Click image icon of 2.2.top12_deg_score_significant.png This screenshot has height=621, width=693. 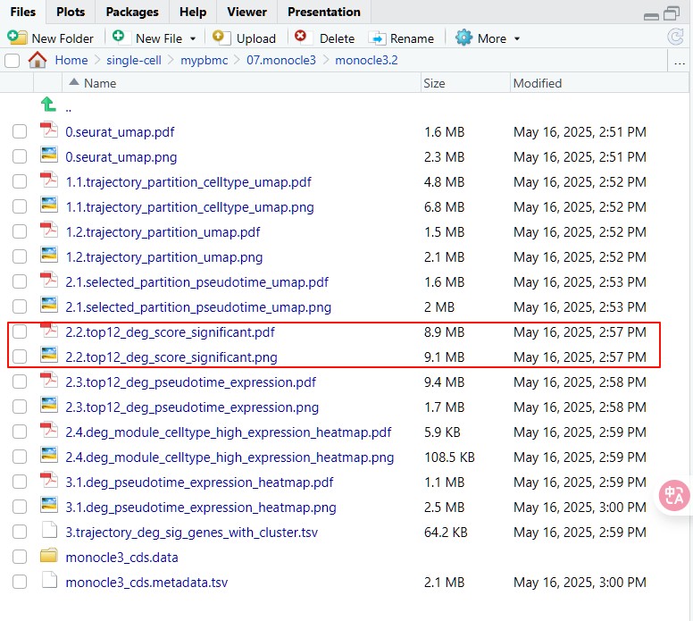(x=48, y=355)
